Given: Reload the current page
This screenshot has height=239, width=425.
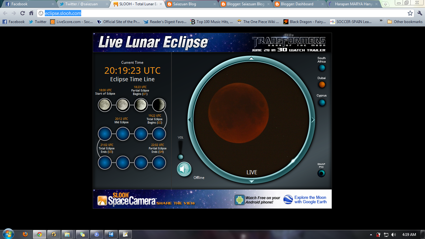Looking at the screenshot, I should click(x=22, y=13).
